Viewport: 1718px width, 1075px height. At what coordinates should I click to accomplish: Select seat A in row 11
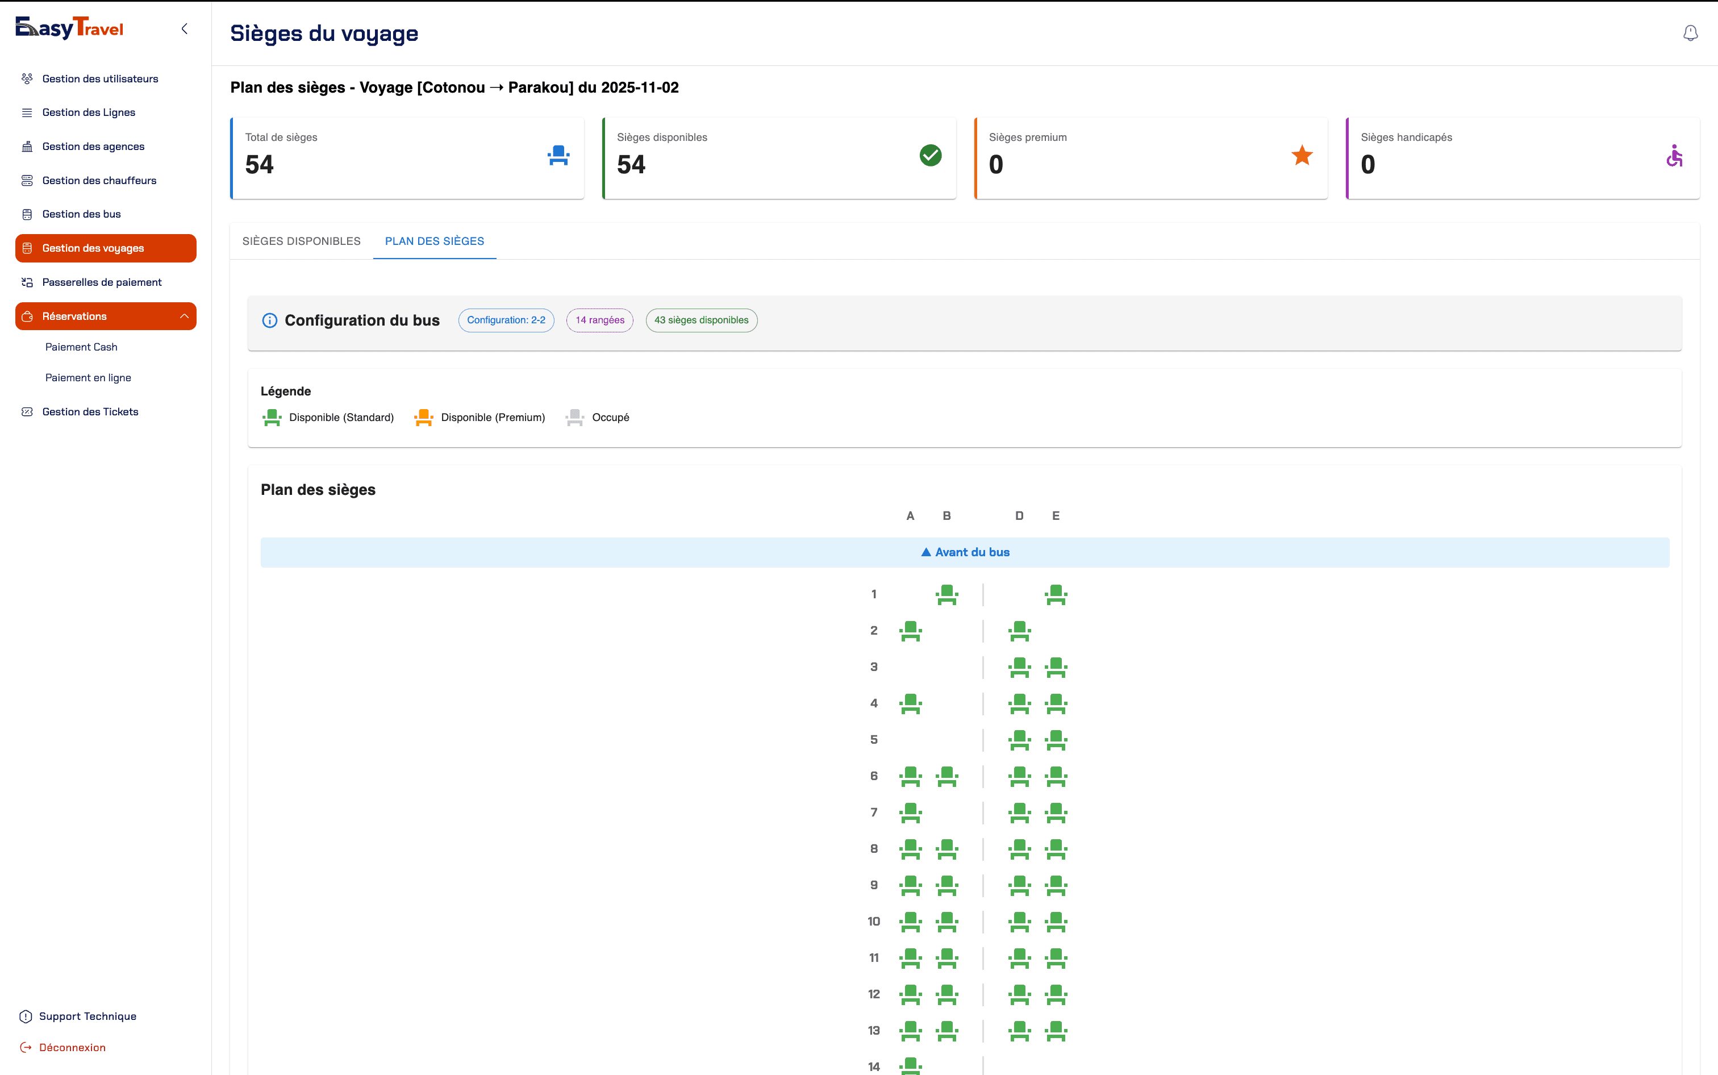click(911, 959)
